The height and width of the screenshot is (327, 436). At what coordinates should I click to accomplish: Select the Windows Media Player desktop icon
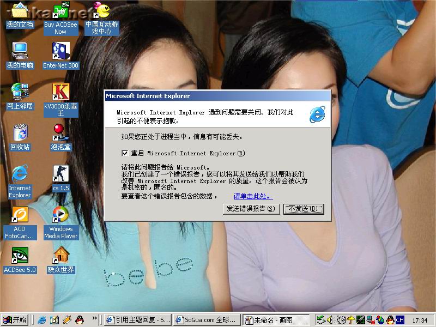coord(60,223)
